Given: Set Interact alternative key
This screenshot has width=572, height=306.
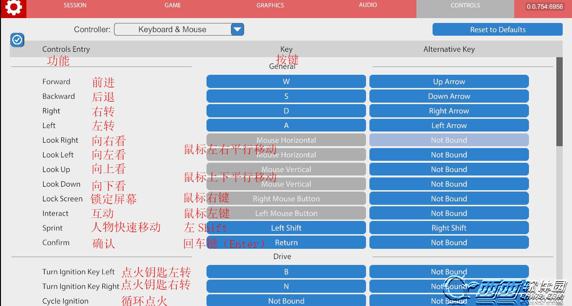Looking at the screenshot, I should click(x=449, y=213).
